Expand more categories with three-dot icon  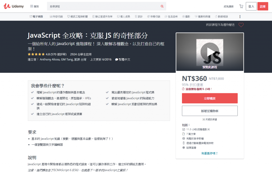click(240, 17)
